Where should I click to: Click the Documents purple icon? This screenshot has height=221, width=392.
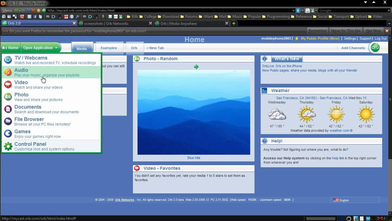point(8,109)
